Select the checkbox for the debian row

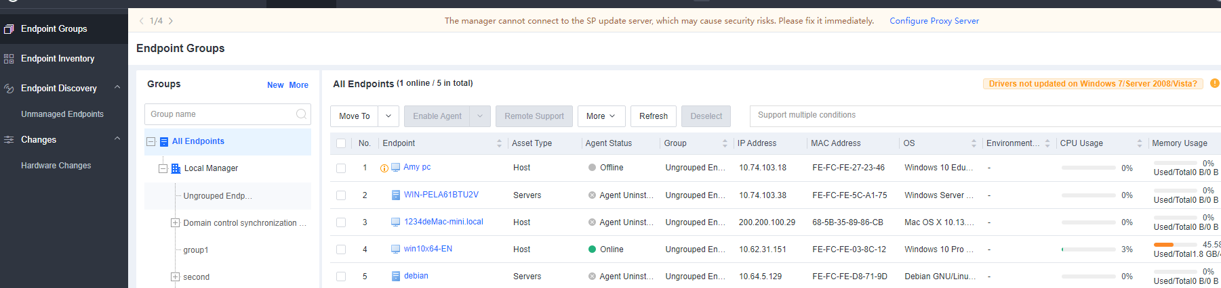tap(341, 277)
